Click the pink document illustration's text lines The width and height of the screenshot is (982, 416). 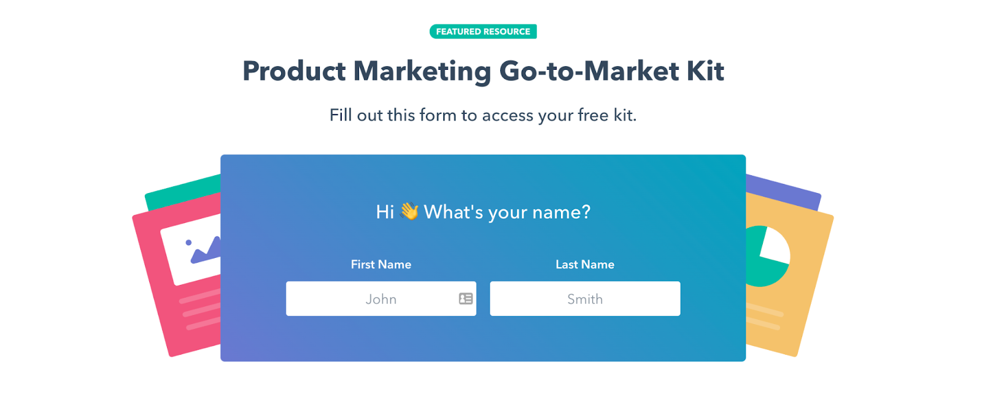201,310
